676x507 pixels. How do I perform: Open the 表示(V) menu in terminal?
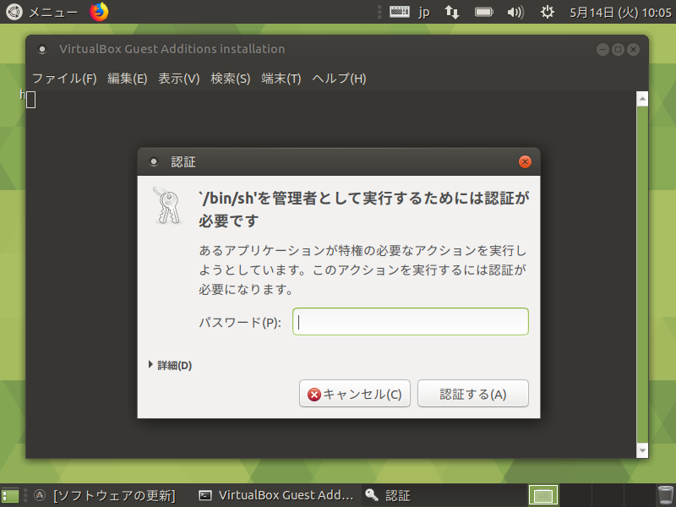[x=178, y=79]
